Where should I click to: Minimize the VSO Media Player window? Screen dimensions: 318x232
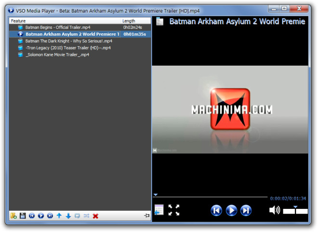click(274, 9)
